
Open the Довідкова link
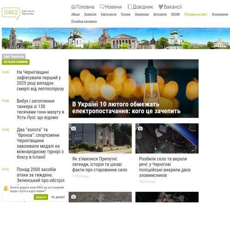pyautogui.click(x=142, y=14)
